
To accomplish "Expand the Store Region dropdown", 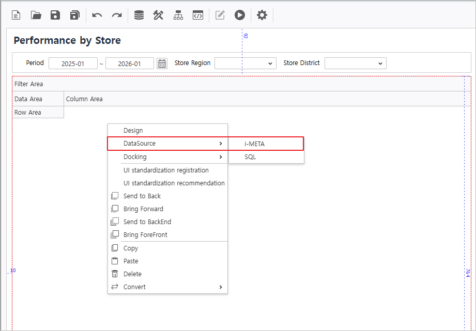I will click(245, 64).
